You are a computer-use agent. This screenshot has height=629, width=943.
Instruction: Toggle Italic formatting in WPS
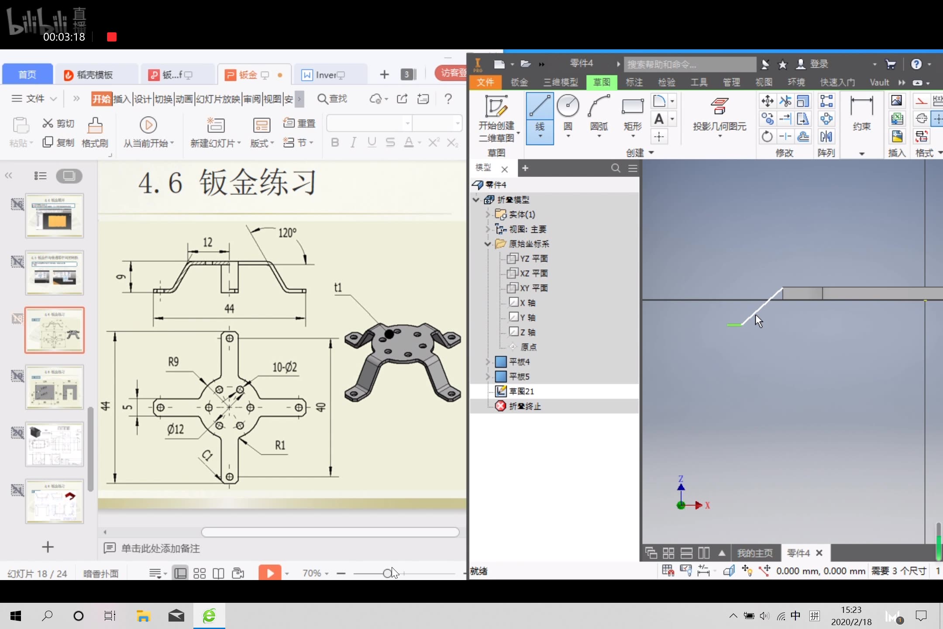tap(353, 142)
